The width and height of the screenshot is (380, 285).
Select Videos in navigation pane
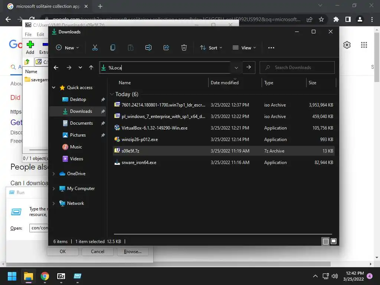[x=76, y=159]
